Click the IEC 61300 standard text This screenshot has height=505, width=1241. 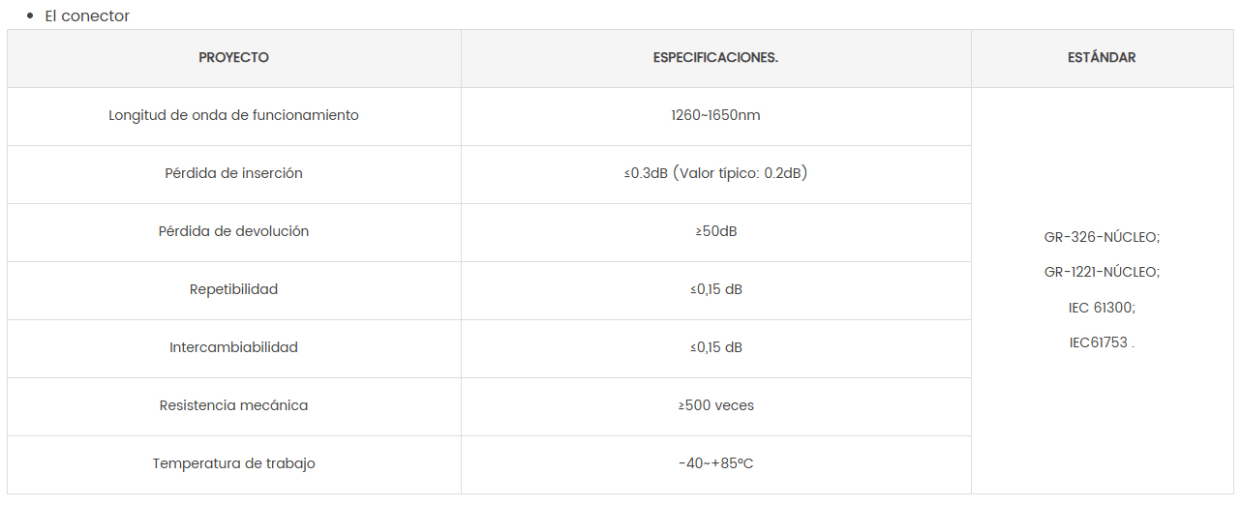(1102, 308)
